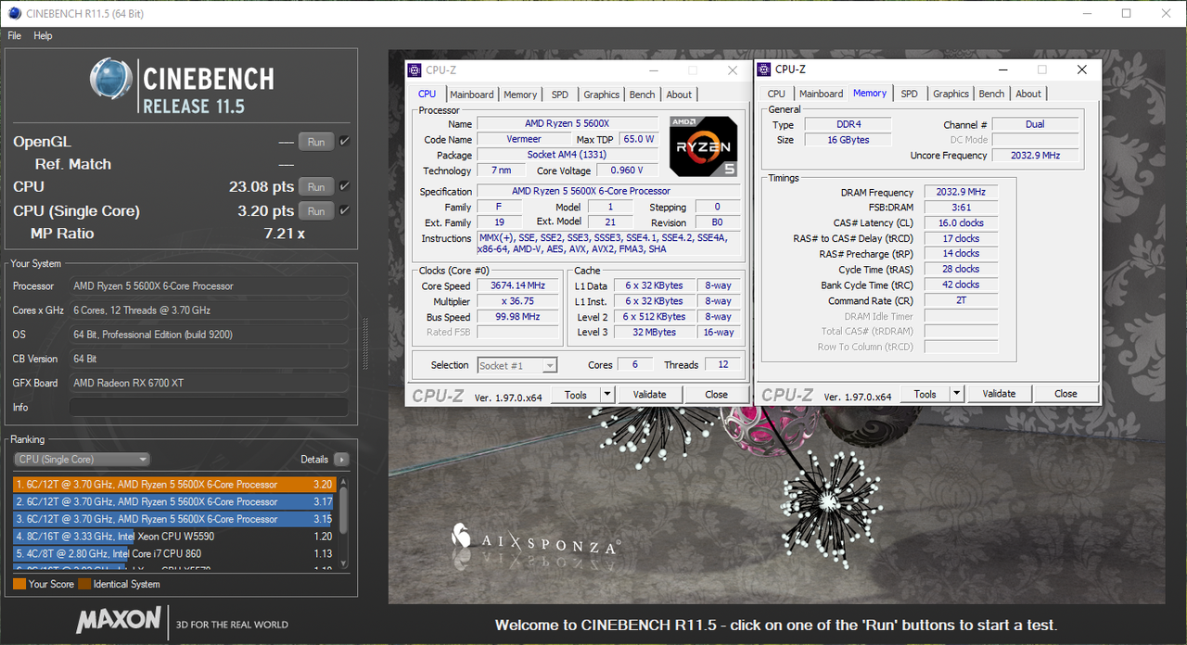Click CAS# Latency 16.0 clocks value
This screenshot has width=1187, height=645.
point(961,223)
